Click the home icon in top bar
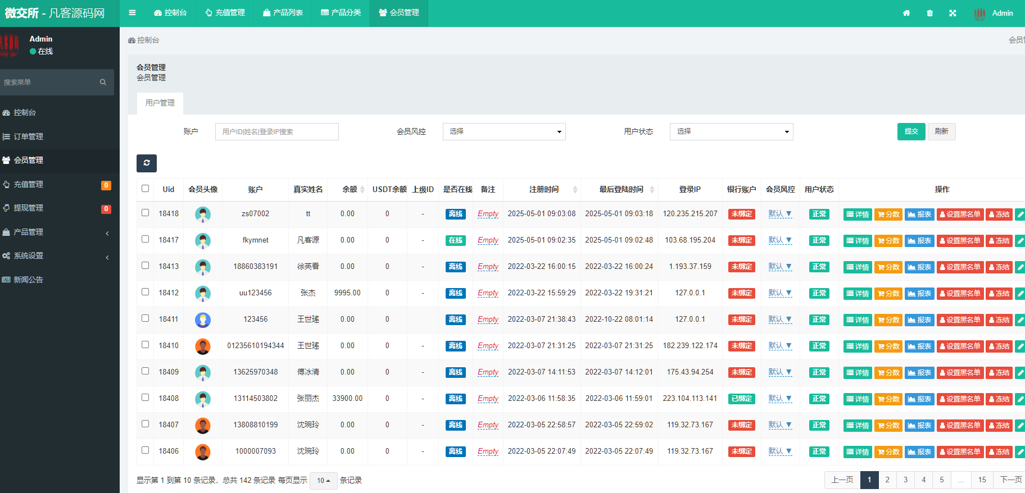This screenshot has height=493, width=1025. pyautogui.click(x=906, y=13)
